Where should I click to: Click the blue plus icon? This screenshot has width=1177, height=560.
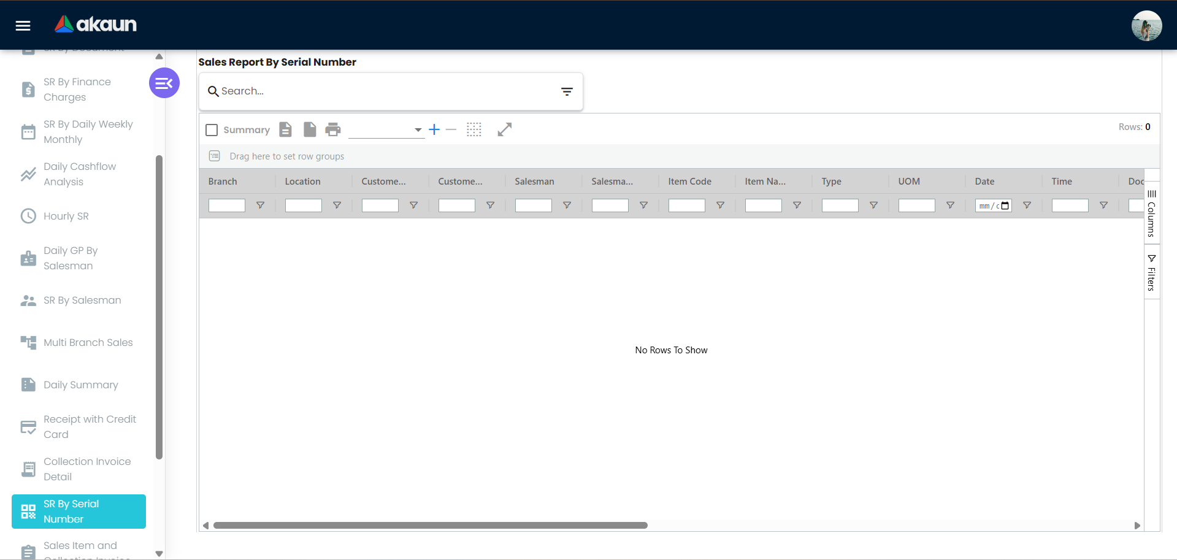pos(434,129)
